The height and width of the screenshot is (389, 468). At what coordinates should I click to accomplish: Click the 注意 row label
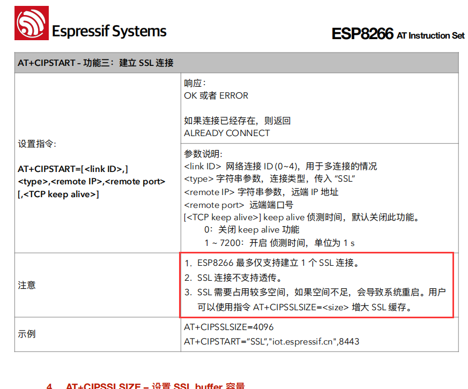[27, 285]
